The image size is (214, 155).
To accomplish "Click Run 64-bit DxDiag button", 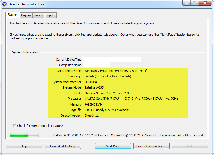I will [x=63, y=146].
